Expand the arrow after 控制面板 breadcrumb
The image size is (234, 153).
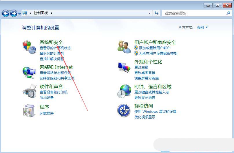52,13
